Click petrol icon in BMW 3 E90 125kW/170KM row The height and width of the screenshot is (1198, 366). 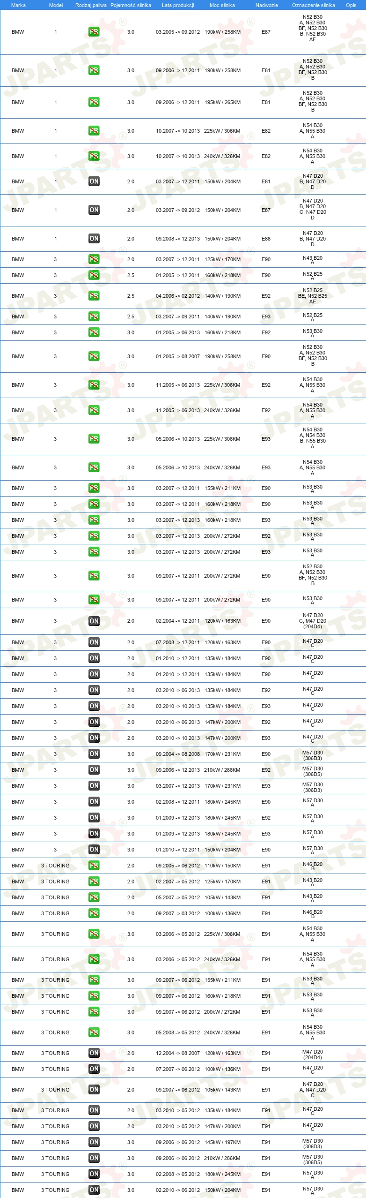(x=94, y=259)
